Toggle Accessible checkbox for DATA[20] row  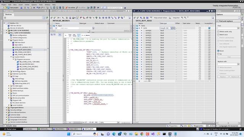click(209, 79)
